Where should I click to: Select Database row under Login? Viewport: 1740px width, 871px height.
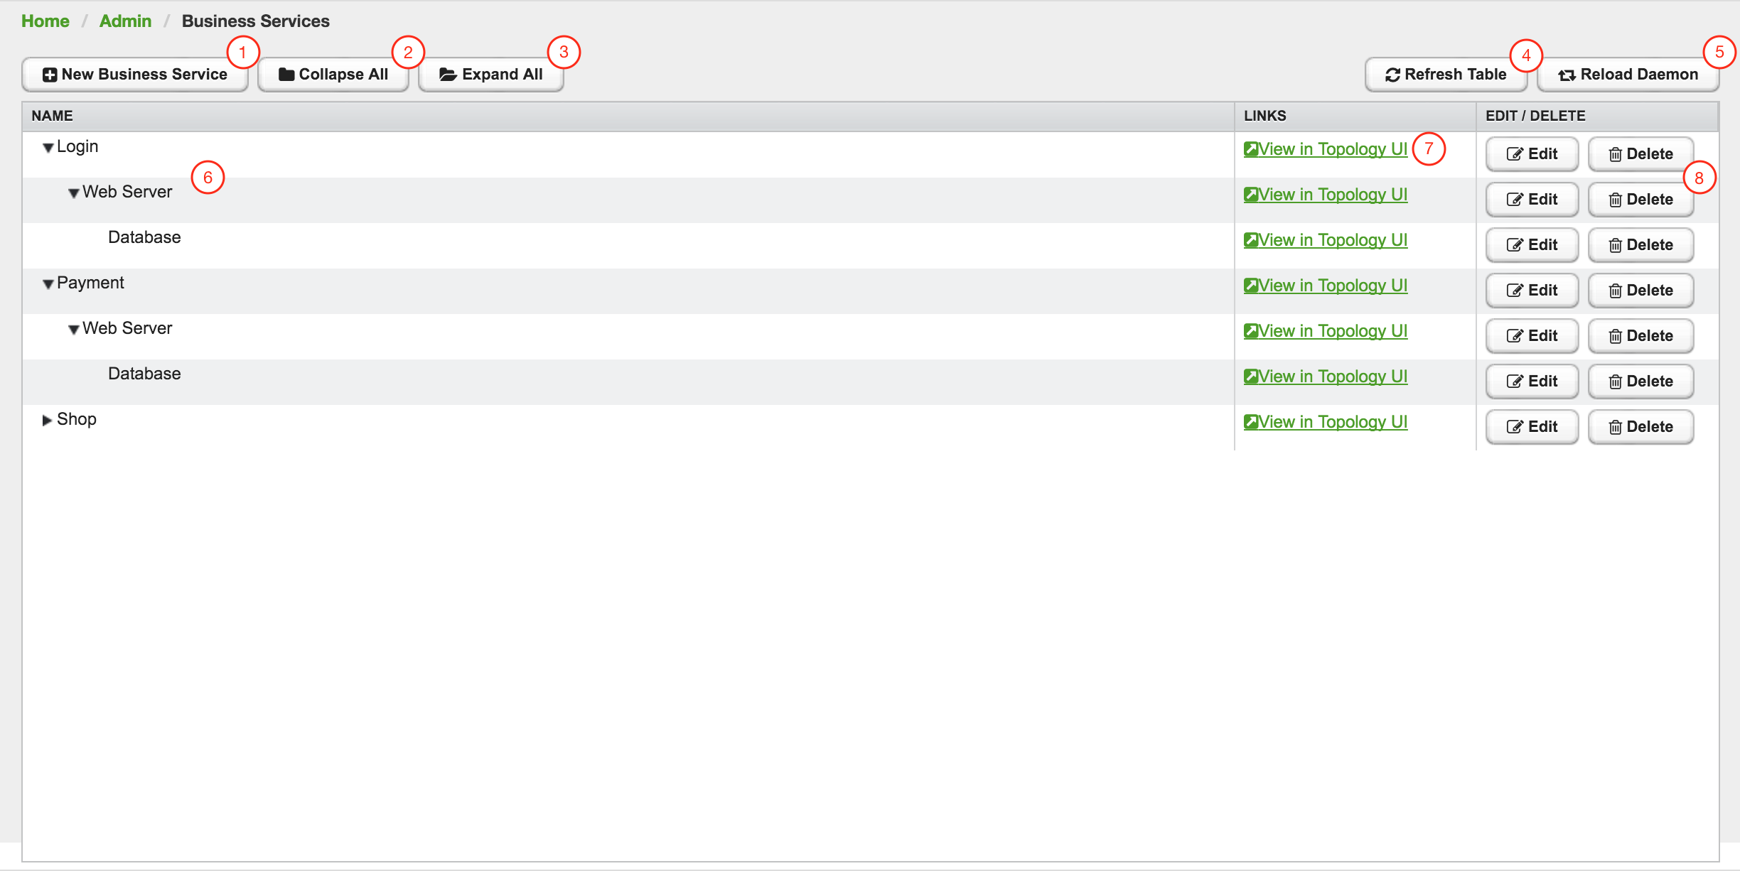pyautogui.click(x=144, y=237)
